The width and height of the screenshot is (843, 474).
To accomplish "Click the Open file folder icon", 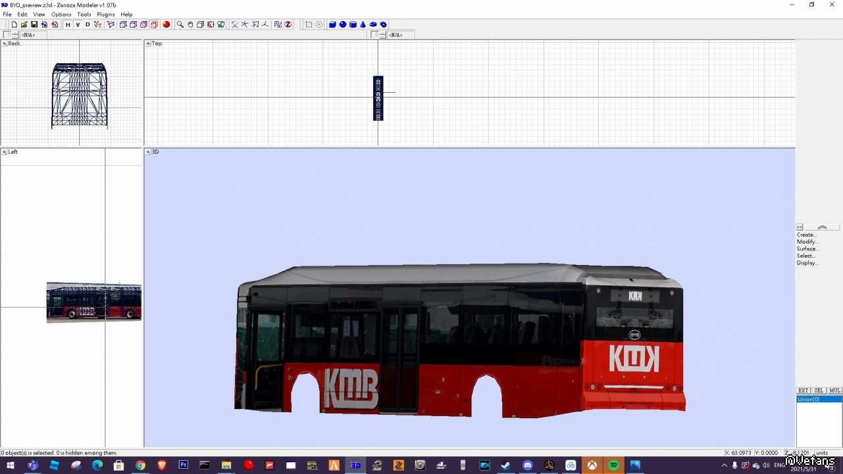I will coord(24,24).
